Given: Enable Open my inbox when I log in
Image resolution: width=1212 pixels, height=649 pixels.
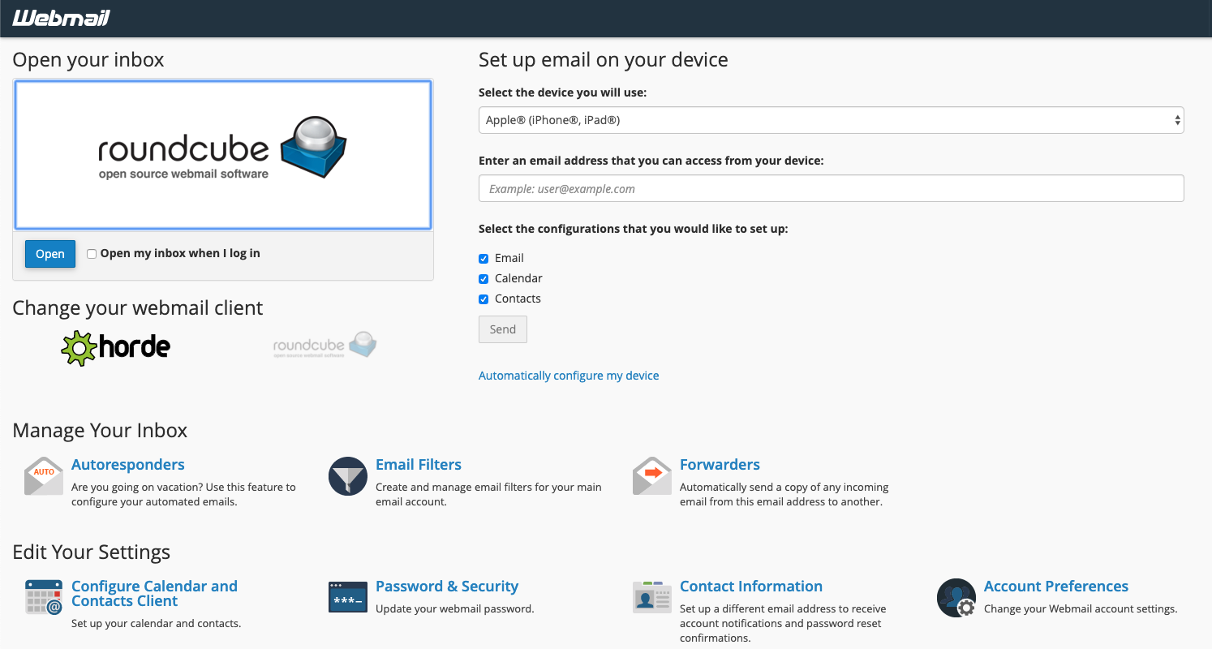Looking at the screenshot, I should (92, 254).
